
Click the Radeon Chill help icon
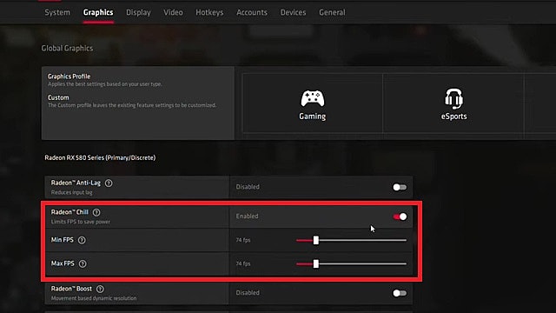[96, 212]
